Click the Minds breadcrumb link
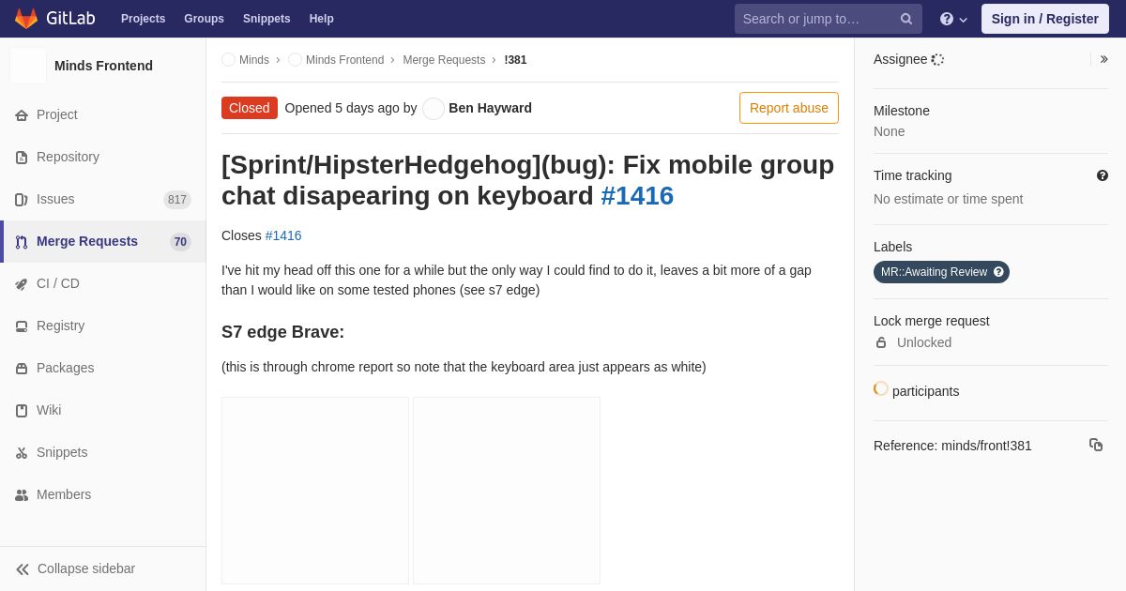 click(254, 60)
